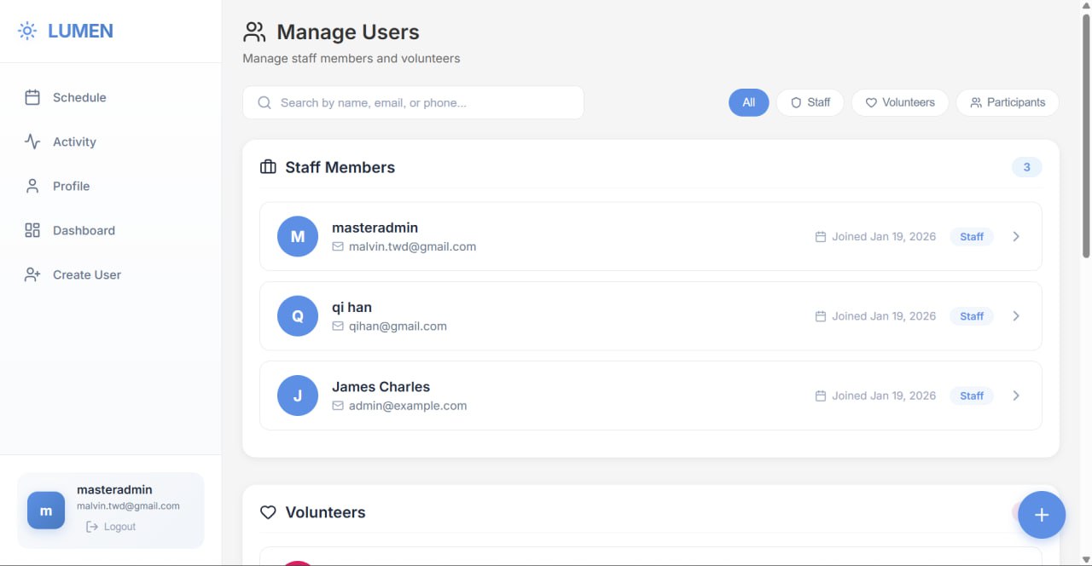
Task: Expand qi han row chevron
Action: click(1016, 316)
